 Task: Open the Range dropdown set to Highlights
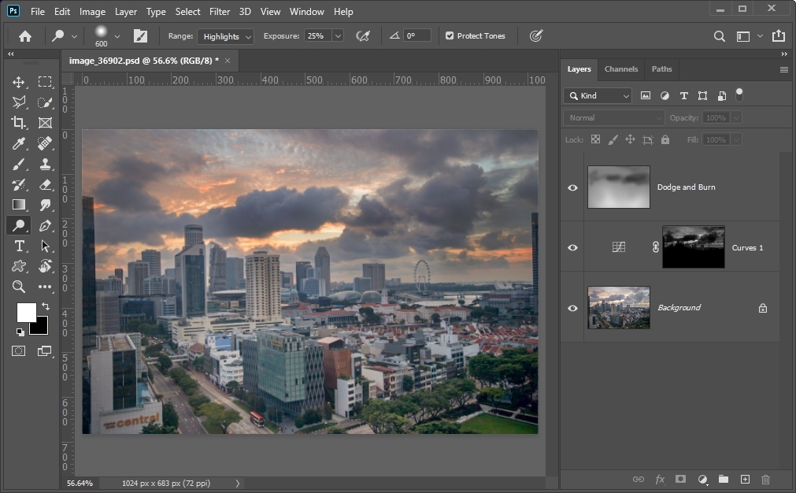coord(225,36)
